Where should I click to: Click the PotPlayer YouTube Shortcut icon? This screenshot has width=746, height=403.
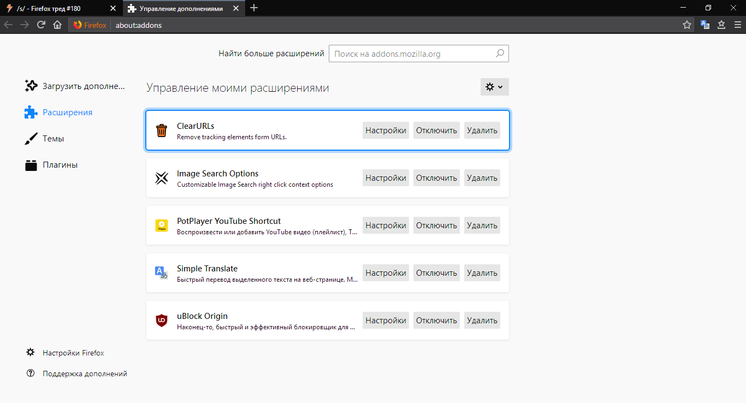coord(162,226)
